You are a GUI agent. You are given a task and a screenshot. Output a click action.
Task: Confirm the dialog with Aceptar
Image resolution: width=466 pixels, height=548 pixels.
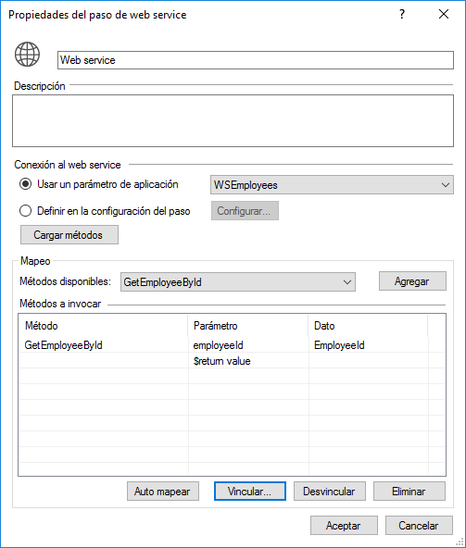click(344, 525)
